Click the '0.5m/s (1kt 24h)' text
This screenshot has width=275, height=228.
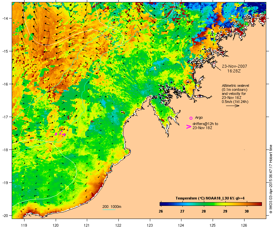click(x=235, y=102)
